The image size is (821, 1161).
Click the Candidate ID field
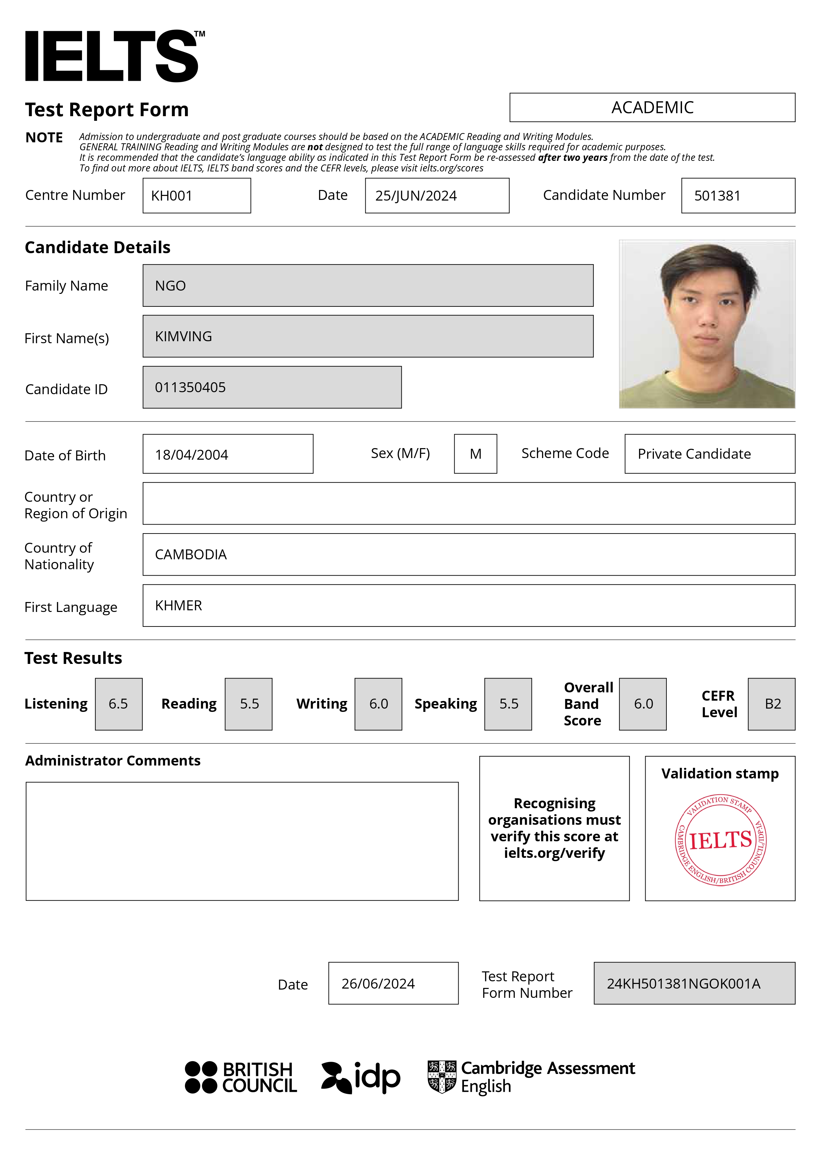click(x=272, y=387)
